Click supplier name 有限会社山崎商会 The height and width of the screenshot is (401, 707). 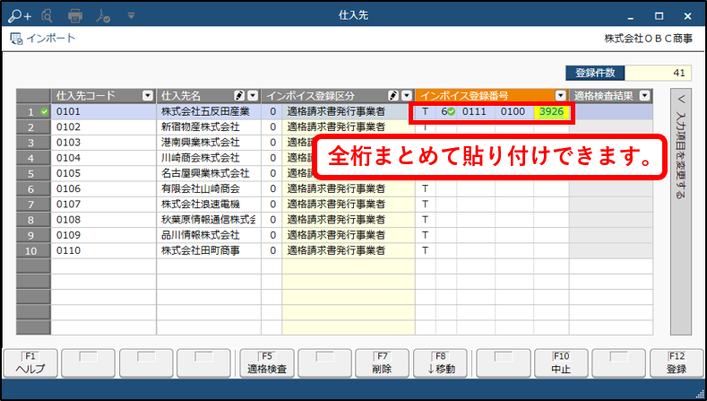(200, 188)
